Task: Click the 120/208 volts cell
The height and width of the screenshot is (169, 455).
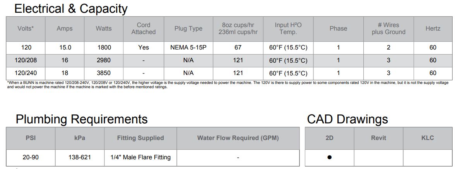Action: point(26,60)
